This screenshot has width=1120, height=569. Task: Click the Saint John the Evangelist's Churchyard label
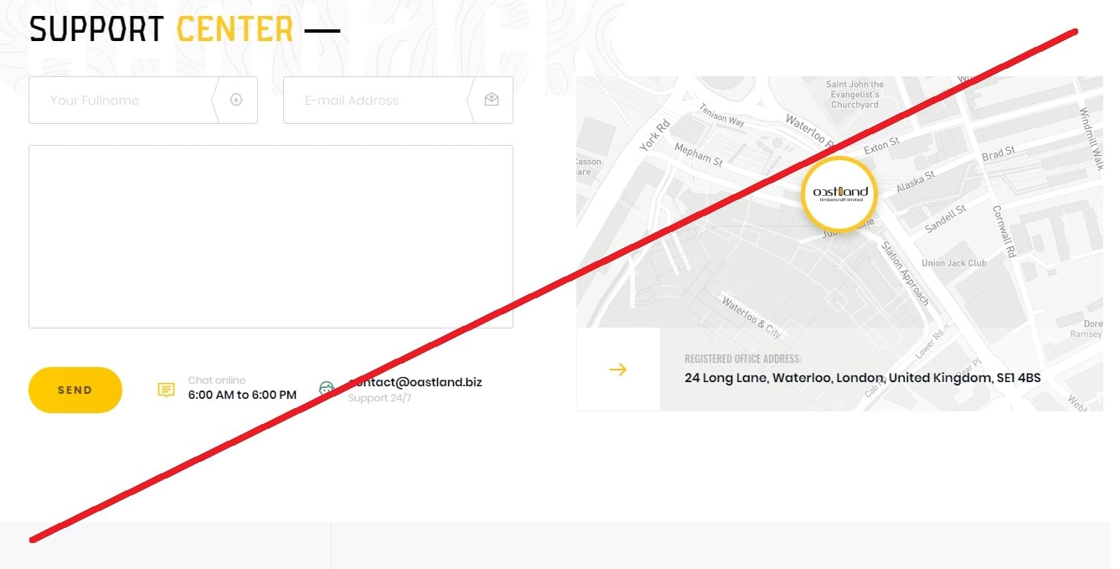pos(854,95)
